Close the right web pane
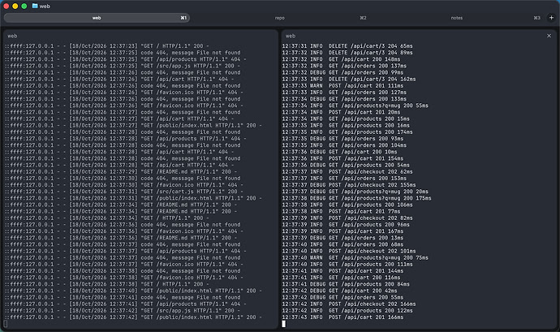The width and height of the screenshot is (560, 332). click(549, 36)
